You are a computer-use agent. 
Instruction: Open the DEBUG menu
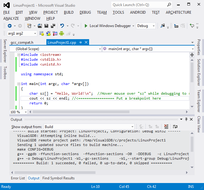pyautogui.click(x=85, y=12)
